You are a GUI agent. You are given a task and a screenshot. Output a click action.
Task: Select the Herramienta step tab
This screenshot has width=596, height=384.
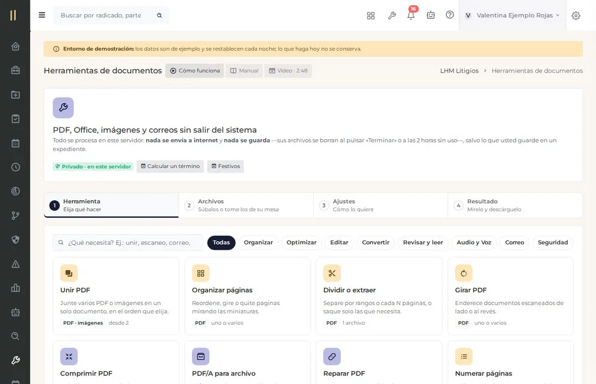112,205
